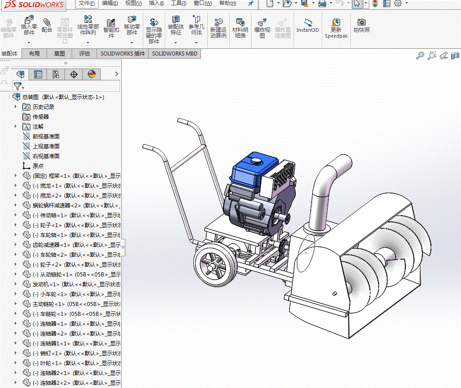Image resolution: width=461 pixels, height=388 pixels.
Task: Click the 配合 (Mate) tool icon
Action: (47, 22)
